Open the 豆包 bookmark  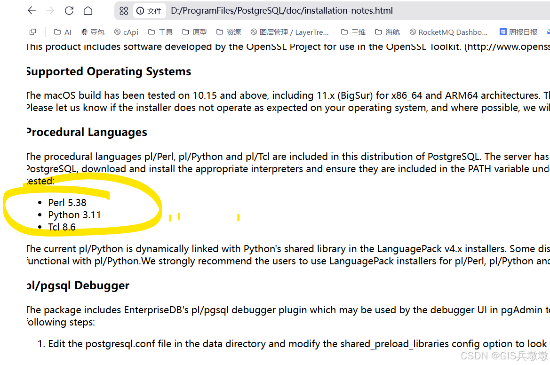tap(93, 32)
